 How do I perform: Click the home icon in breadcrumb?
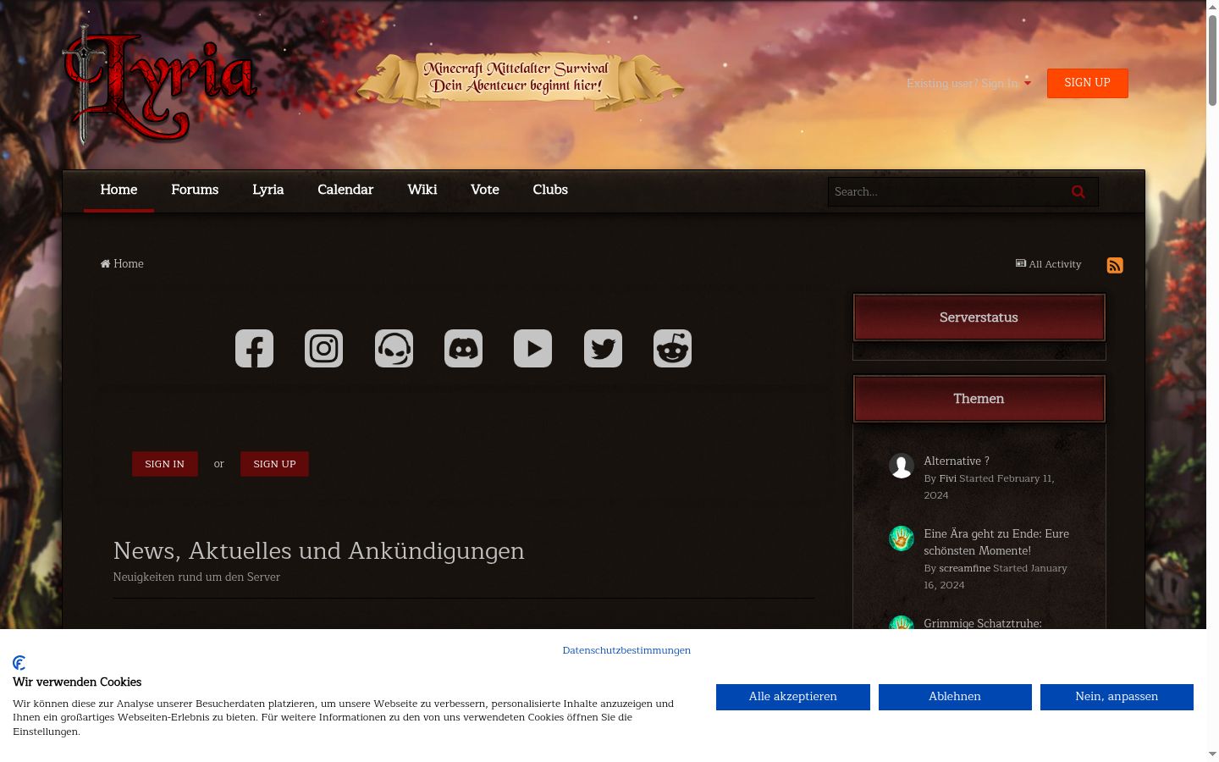pos(105,264)
